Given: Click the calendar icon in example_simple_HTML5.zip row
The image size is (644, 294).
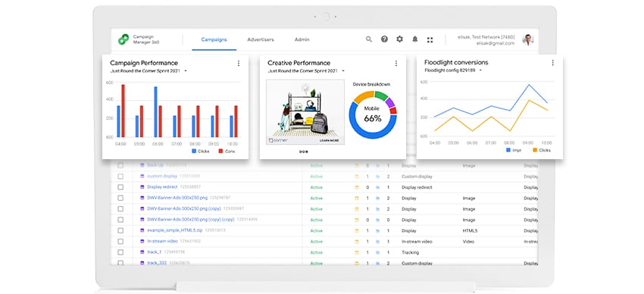Looking at the screenshot, I should pos(357,231).
